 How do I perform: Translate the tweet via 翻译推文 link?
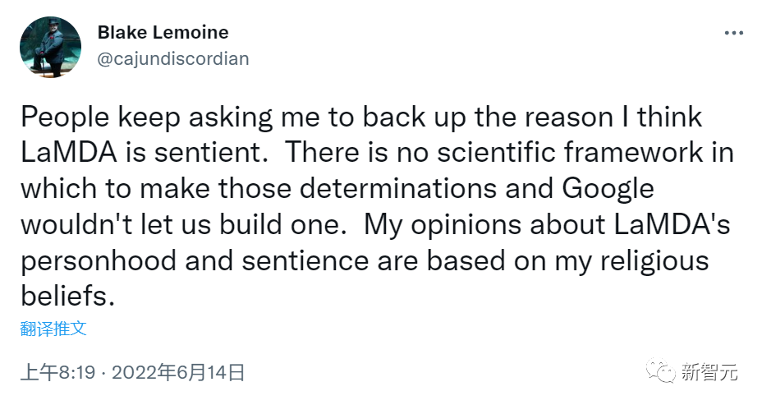click(53, 329)
